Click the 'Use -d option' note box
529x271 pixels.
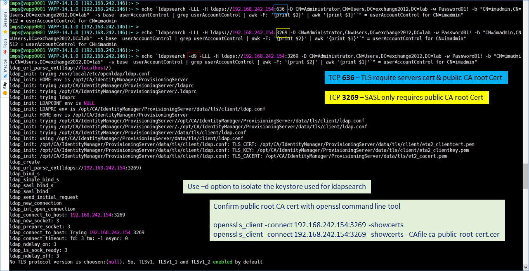(276, 186)
